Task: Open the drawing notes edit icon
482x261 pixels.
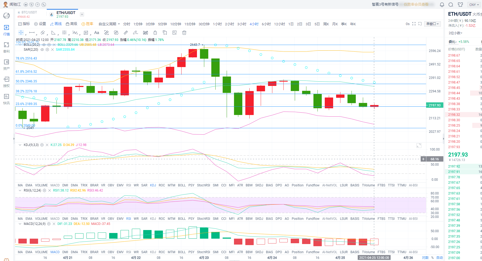Action: [x=175, y=33]
